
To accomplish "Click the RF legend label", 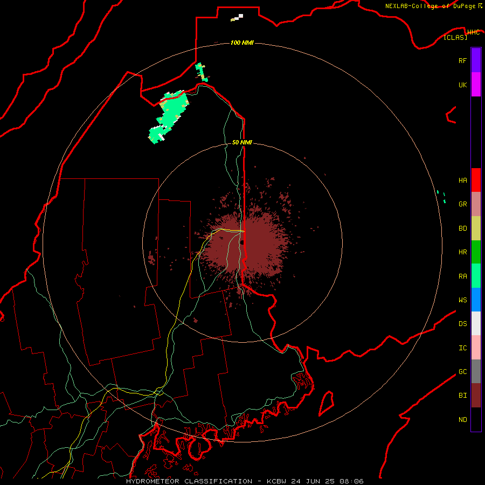I will [x=463, y=60].
